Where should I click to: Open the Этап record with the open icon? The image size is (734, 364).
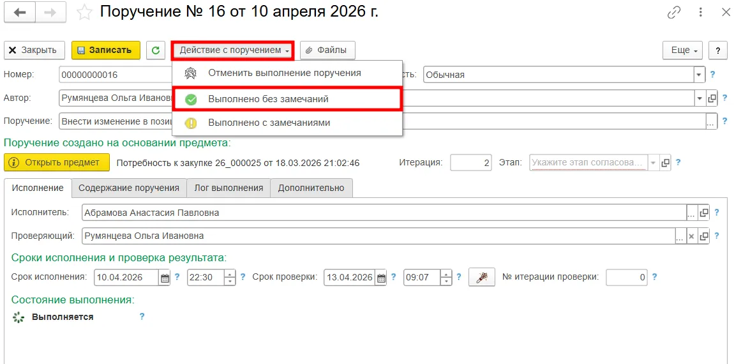pos(666,163)
